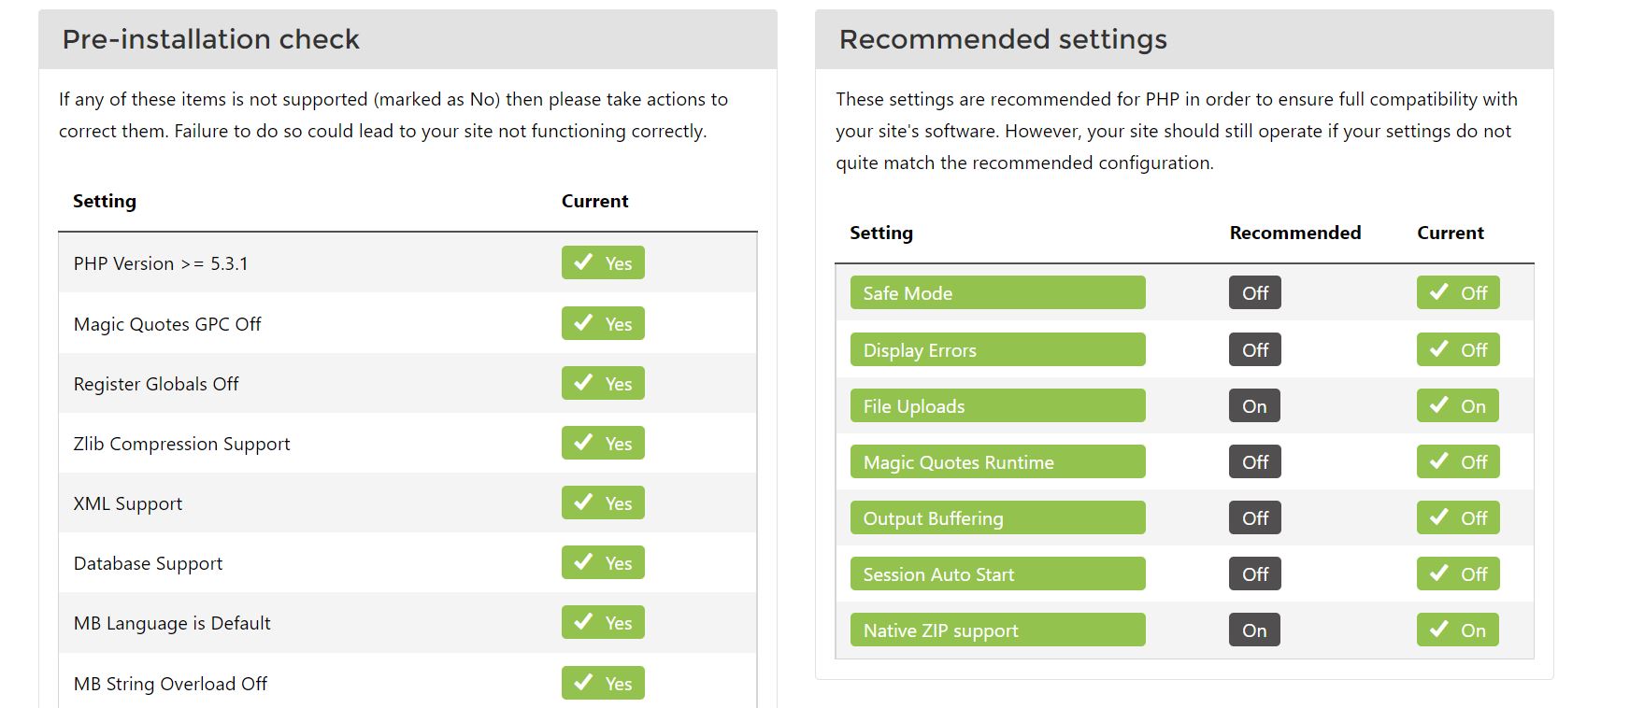Click recommended Off badge for Display Errors
The width and height of the screenshot is (1644, 708).
(x=1255, y=349)
